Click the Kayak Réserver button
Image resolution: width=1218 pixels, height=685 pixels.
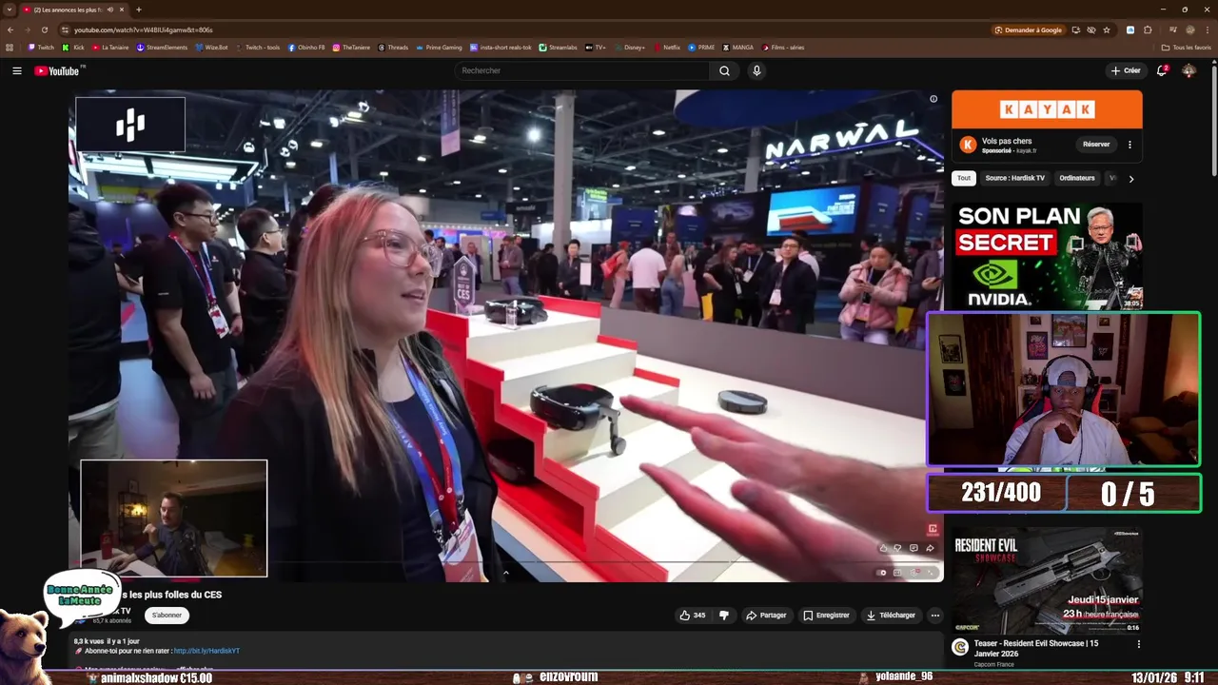(1096, 145)
